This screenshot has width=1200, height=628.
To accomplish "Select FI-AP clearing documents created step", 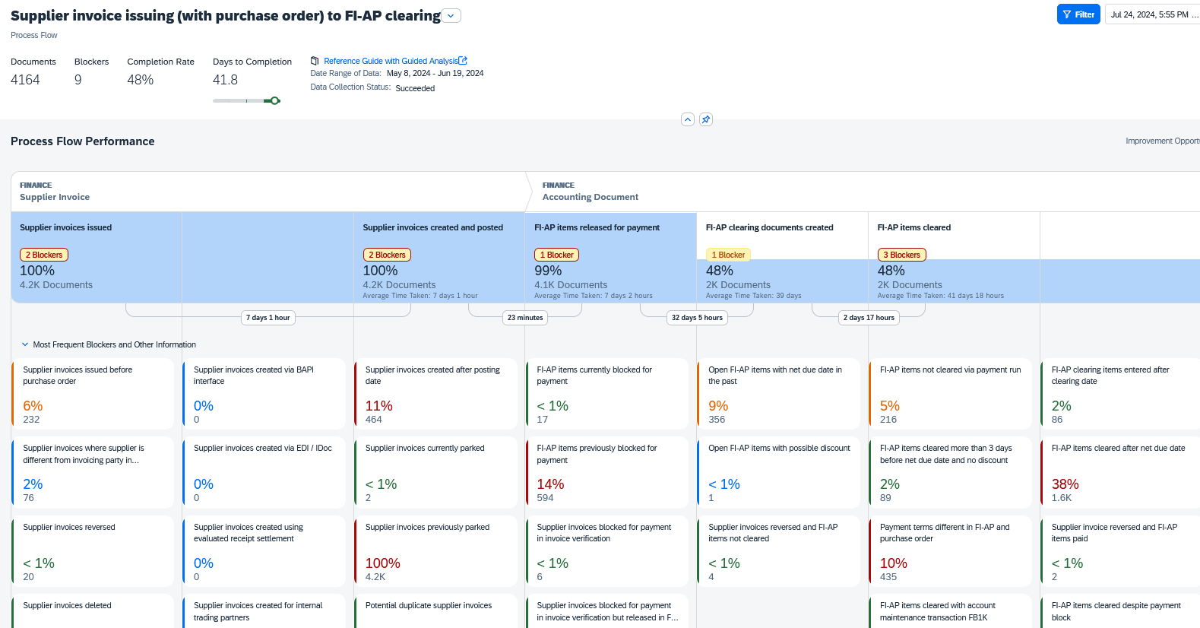I will click(783, 257).
